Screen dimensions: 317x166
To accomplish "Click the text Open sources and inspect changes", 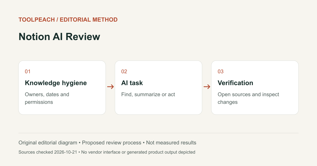I will (x=248, y=98).
